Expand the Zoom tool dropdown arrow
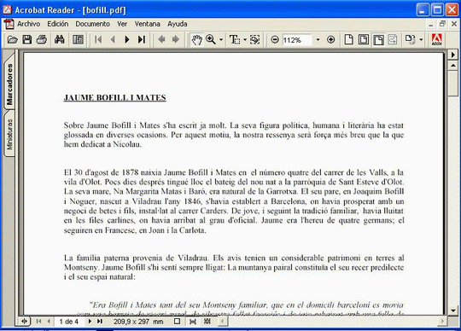Viewport: 461px width, 331px height. (221, 39)
